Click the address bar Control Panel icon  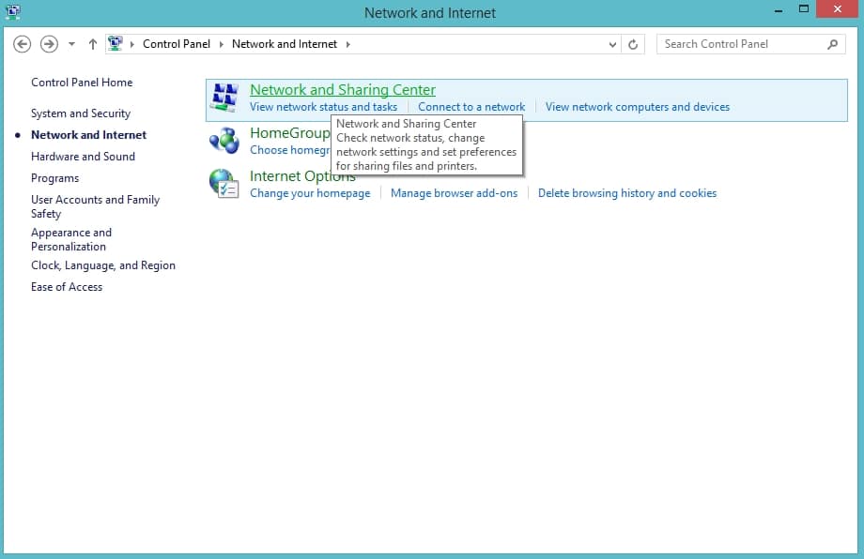coord(116,43)
